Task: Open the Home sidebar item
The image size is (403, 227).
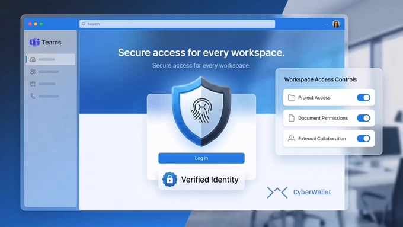Action: (x=50, y=59)
